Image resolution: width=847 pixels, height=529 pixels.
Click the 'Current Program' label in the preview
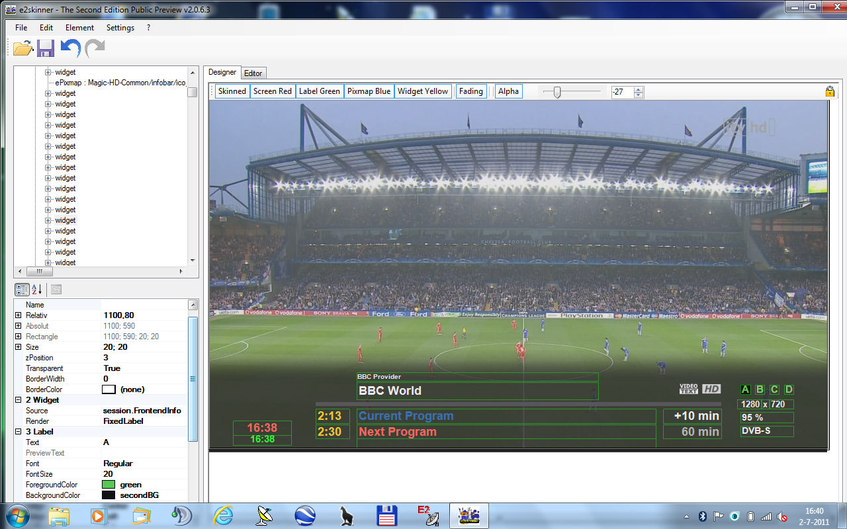click(506, 416)
